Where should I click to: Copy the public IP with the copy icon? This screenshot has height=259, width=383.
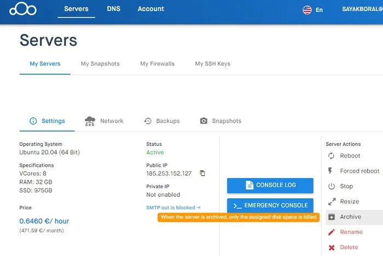[202, 173]
